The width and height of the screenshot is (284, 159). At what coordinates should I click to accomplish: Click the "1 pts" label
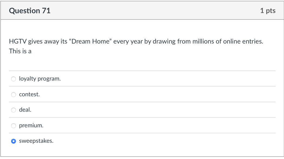click(268, 11)
